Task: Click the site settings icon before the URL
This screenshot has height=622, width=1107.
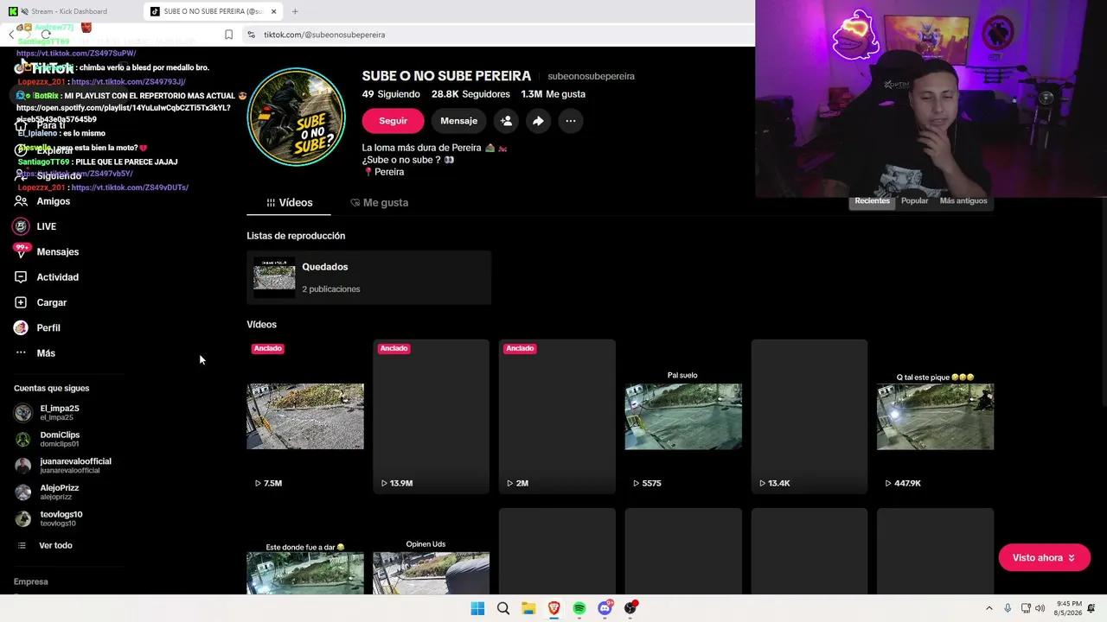Action: pos(251,35)
